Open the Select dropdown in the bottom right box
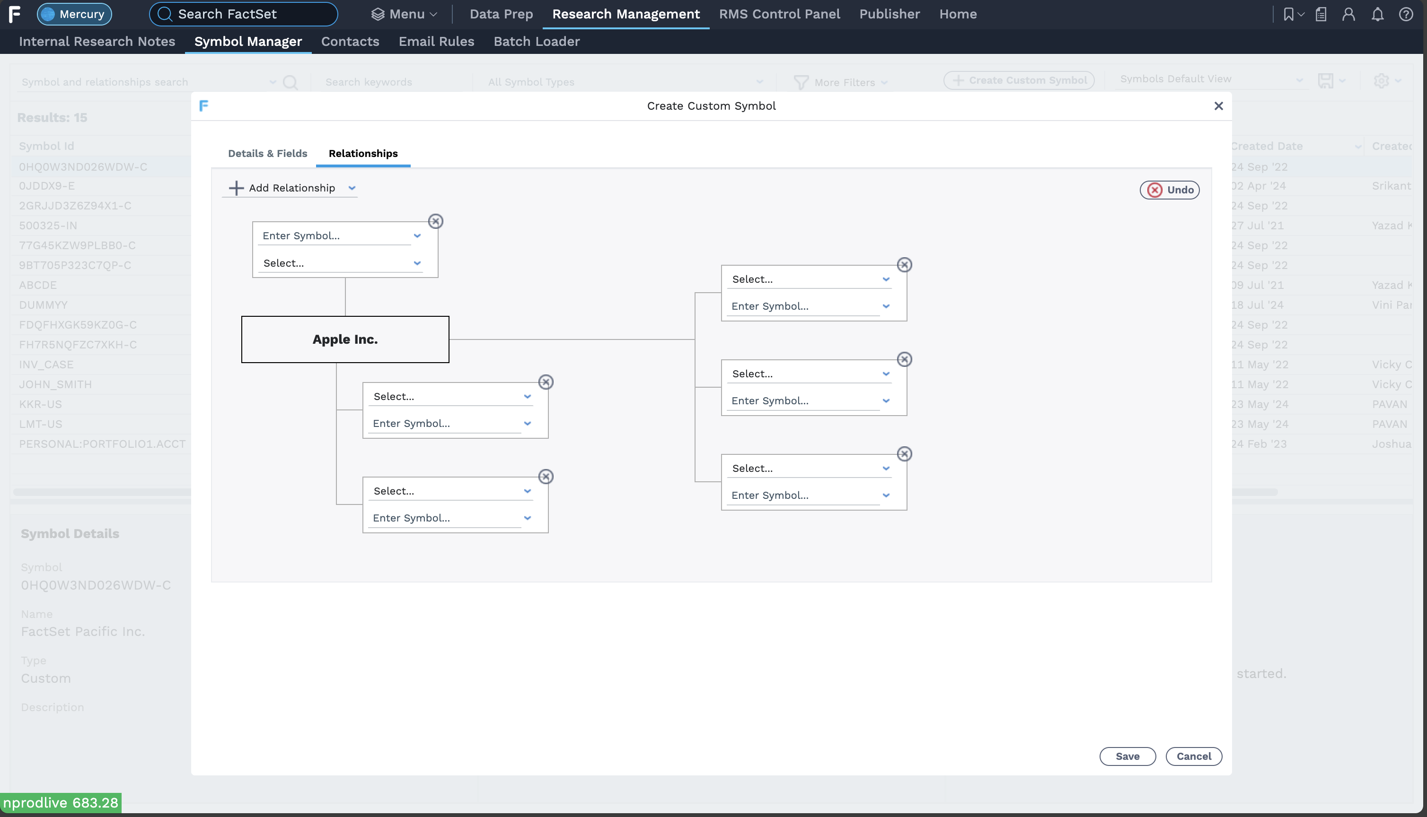 point(886,468)
